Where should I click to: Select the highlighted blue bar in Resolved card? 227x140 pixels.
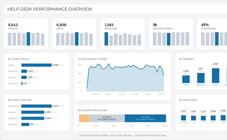pyautogui.click(x=106, y=39)
